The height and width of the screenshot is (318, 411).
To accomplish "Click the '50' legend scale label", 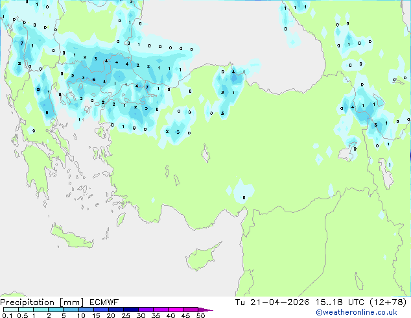I will [200, 315].
